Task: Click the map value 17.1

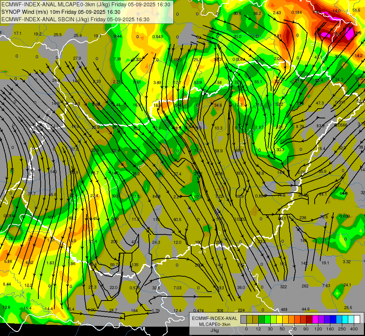Action: click(x=18, y=33)
